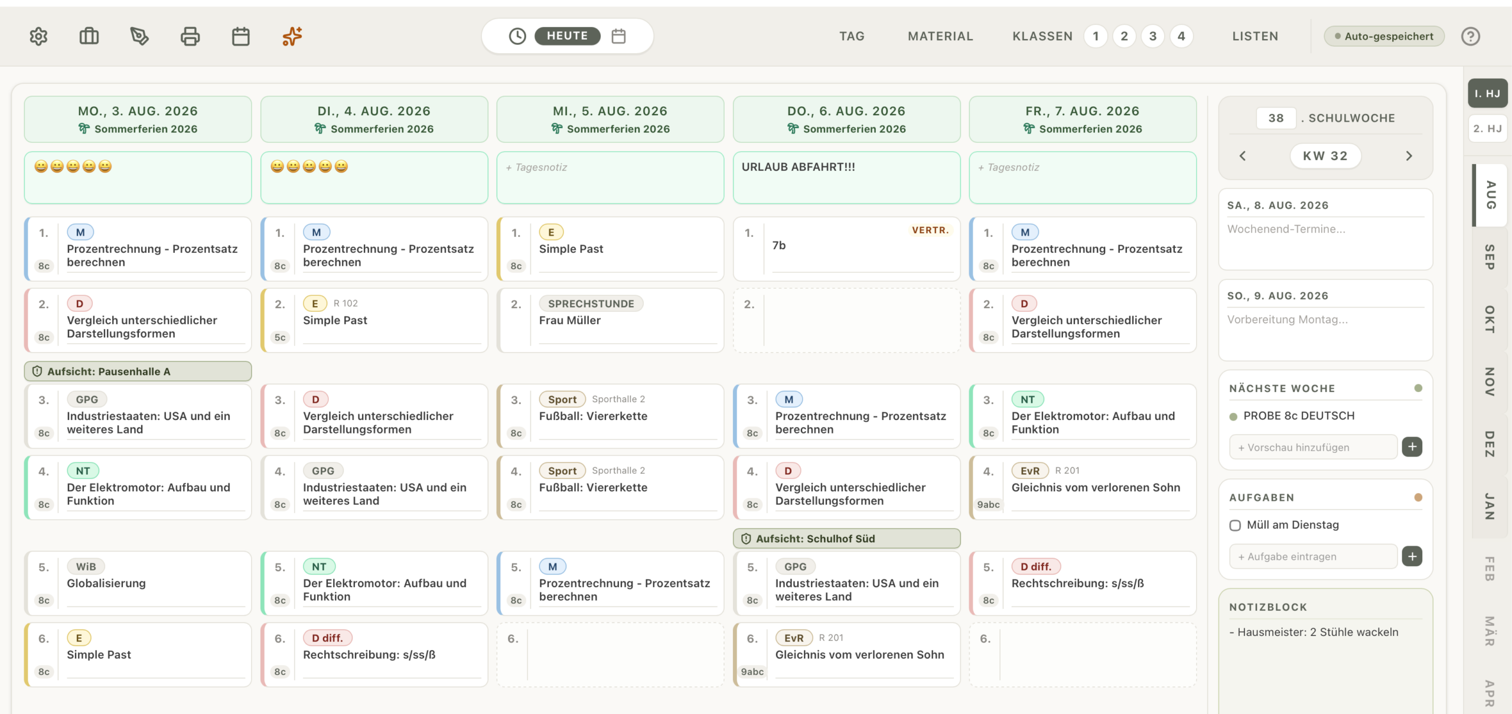
Task: Click the briefcase icon in toolbar
Action: click(x=89, y=36)
